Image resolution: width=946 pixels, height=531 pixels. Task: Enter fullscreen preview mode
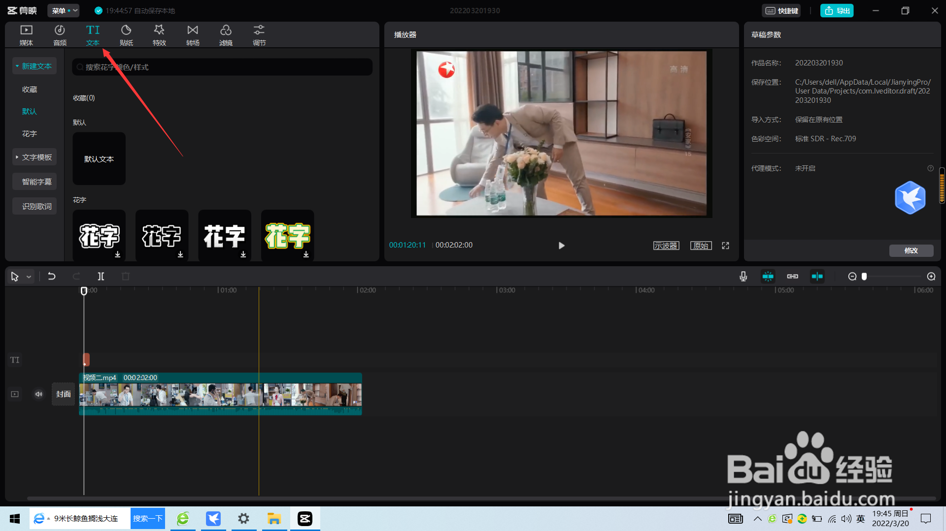coord(725,246)
